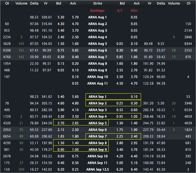
Task: Select the ARNA Sep 11 strike row
Action: click(98, 163)
